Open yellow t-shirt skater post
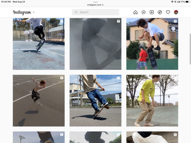 tap(152, 101)
